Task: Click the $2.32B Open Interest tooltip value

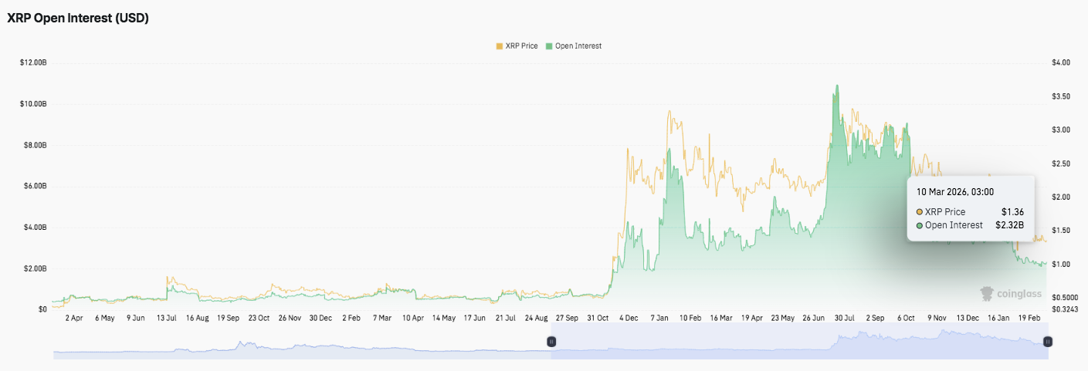Action: pos(1009,225)
